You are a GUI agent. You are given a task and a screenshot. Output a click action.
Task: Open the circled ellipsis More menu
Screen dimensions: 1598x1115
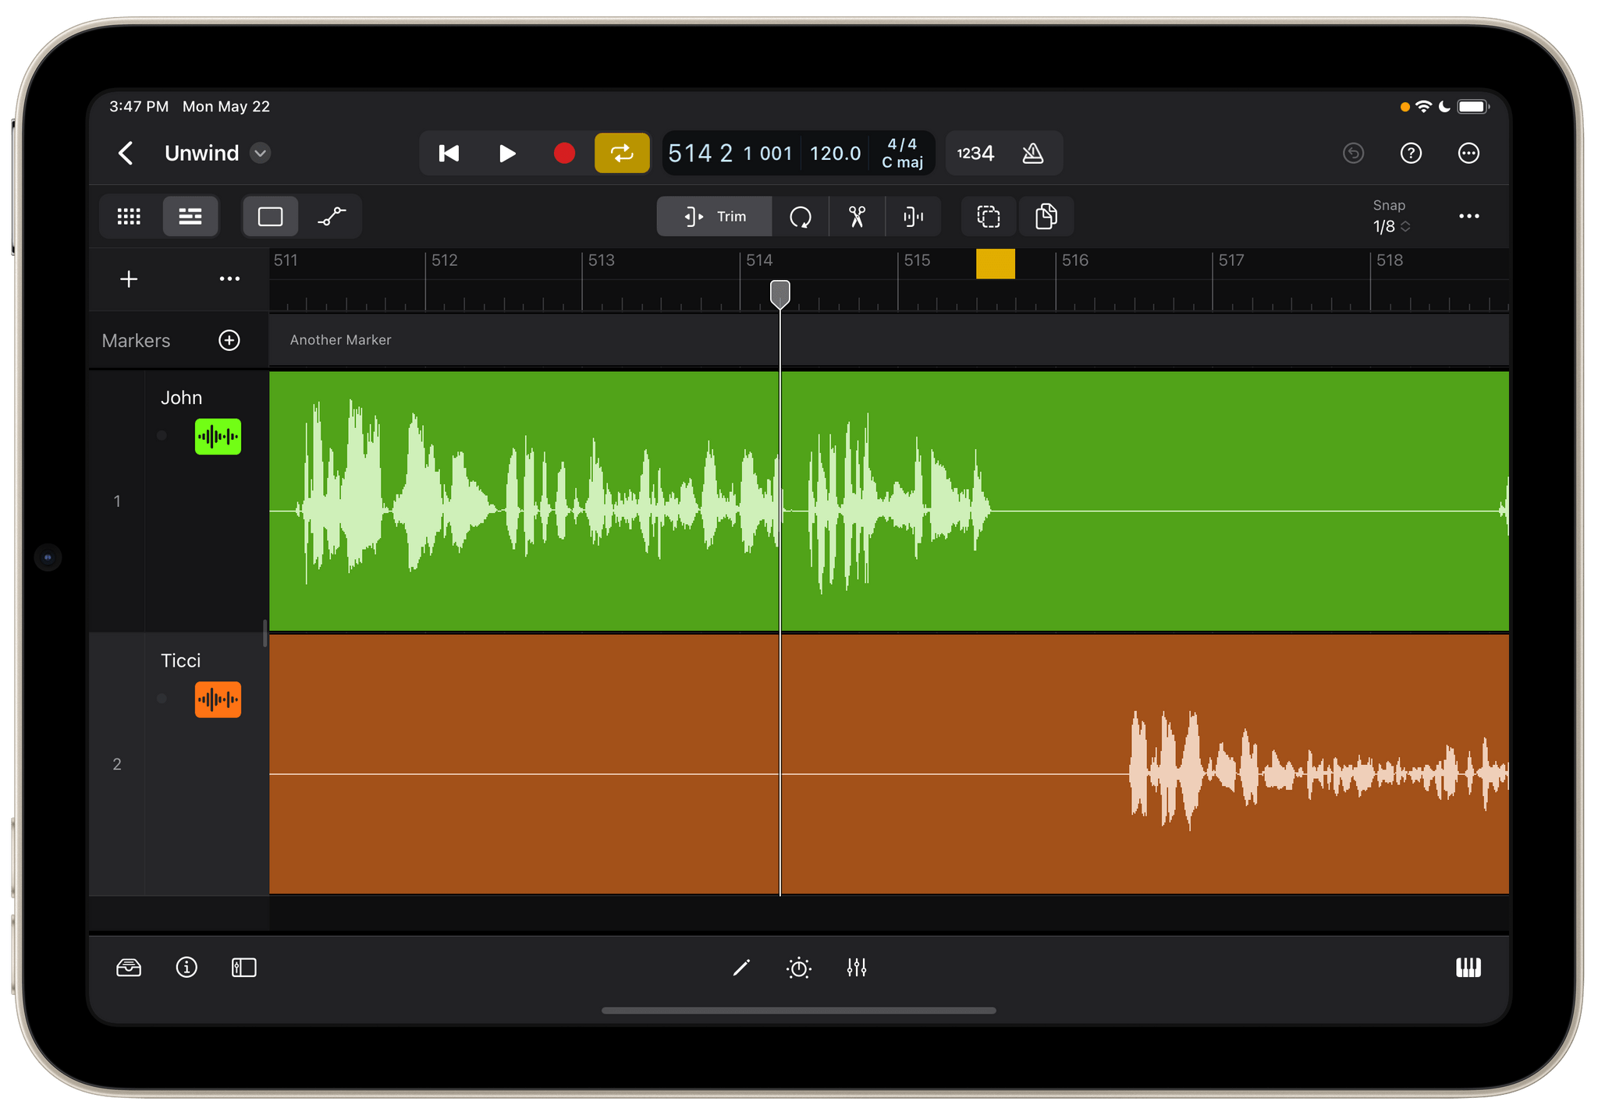point(1468,153)
